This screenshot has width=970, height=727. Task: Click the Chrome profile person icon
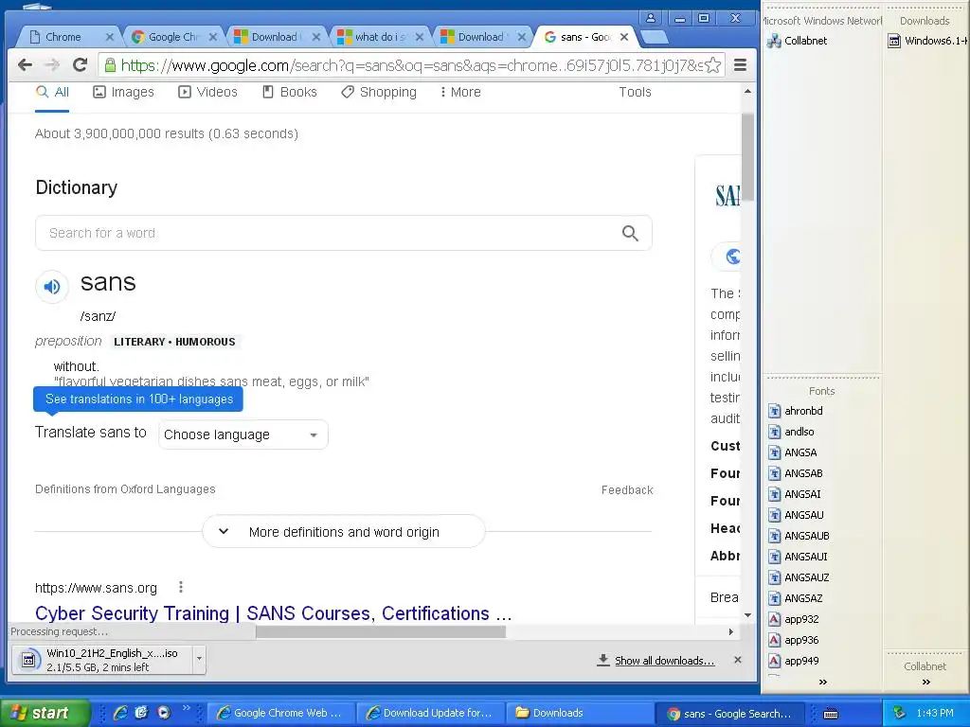(x=650, y=18)
